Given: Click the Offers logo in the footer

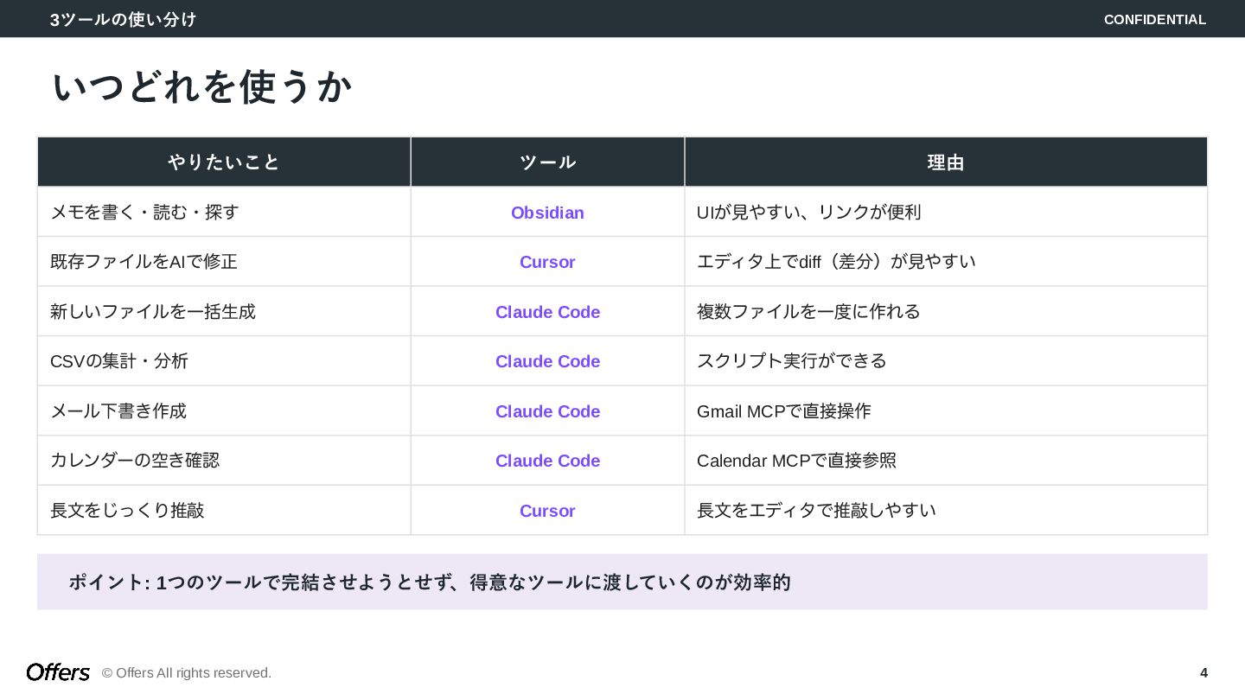Looking at the screenshot, I should pyautogui.click(x=58, y=672).
